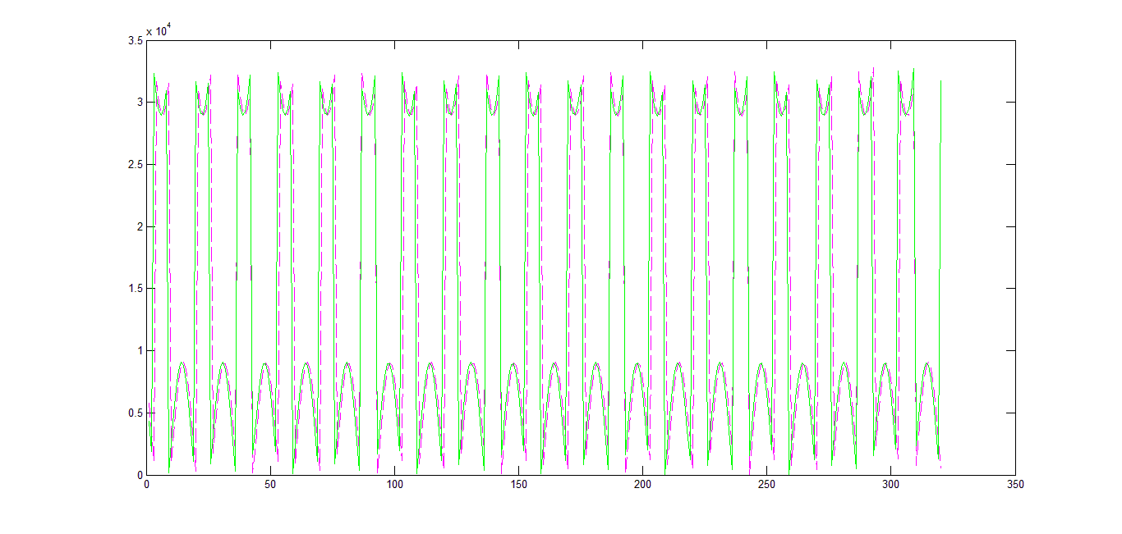
Task: Click the y-axis tick label 3.5
Action: tap(136, 39)
